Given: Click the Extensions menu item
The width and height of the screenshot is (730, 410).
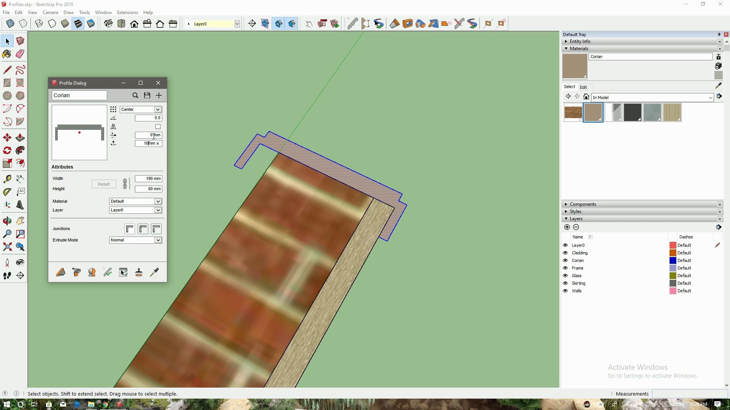Looking at the screenshot, I should [x=127, y=12].
